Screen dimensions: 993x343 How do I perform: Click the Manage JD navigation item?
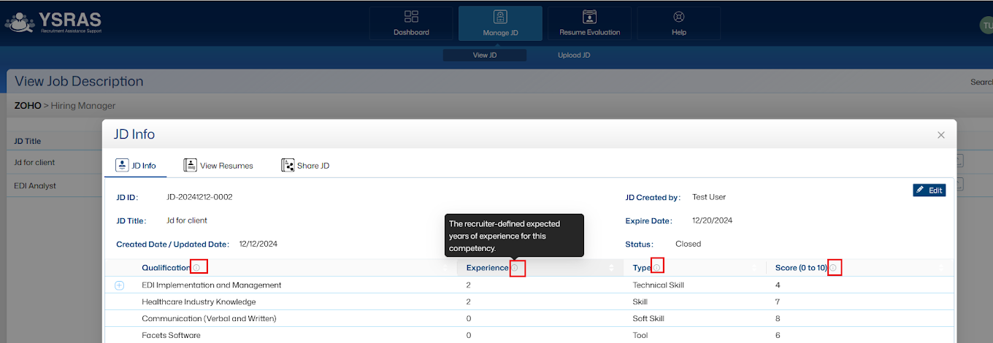click(x=500, y=23)
